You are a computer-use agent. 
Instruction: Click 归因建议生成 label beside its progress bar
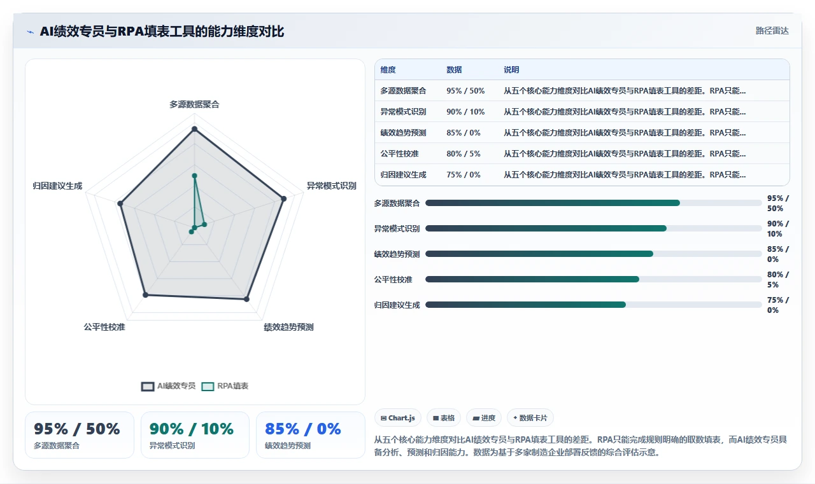(397, 305)
